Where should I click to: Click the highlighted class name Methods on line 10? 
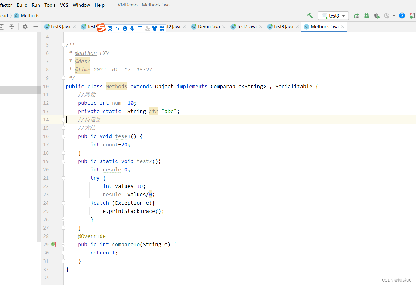tap(116, 86)
